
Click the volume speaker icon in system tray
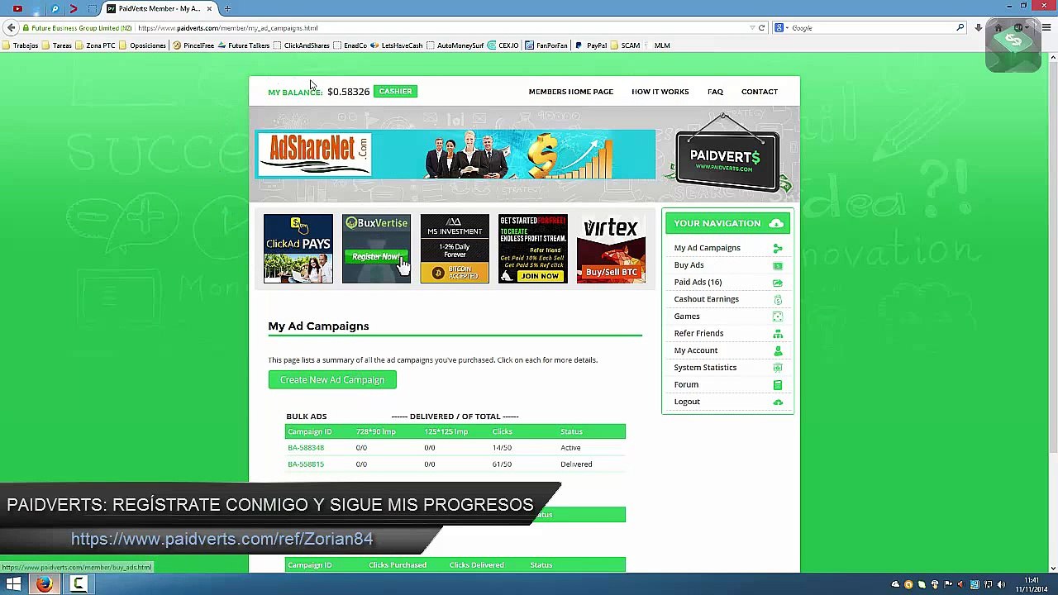(x=1001, y=585)
